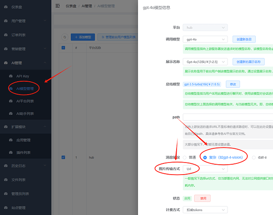This screenshot has height=215, width=273.
Task: Open 文件列表 menu item
Action: (x=26, y=180)
